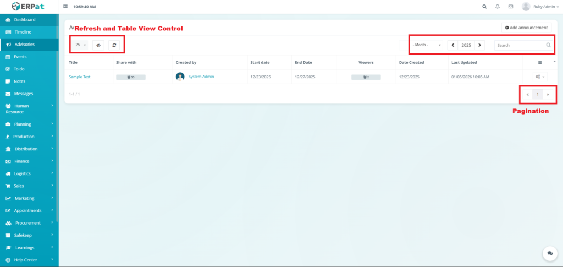Go to previous page in pagination
Viewport: 563px width, 267px height.
[527, 95]
